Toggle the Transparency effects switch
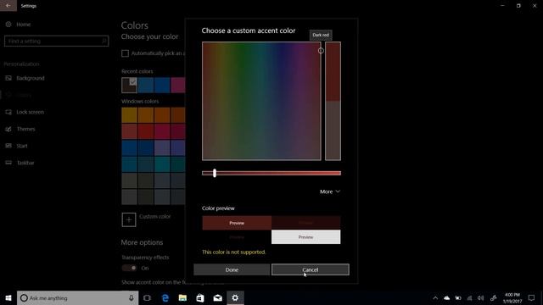543x305 pixels. pyautogui.click(x=129, y=268)
